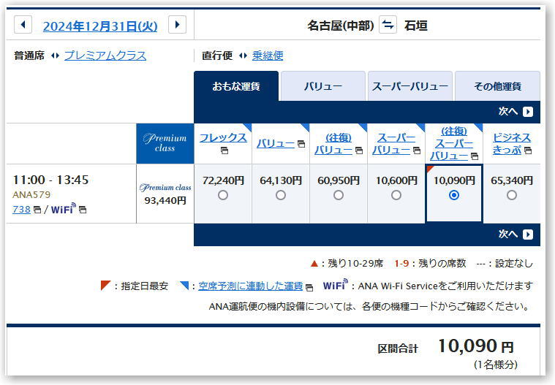
Task: Select the 10,600円 super value radio
Action: tap(396, 195)
